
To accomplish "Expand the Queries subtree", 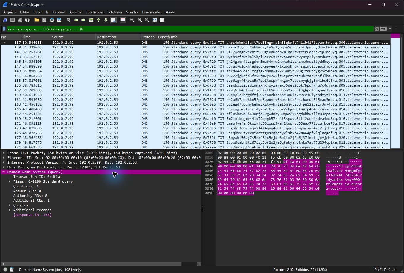I will point(9,205).
